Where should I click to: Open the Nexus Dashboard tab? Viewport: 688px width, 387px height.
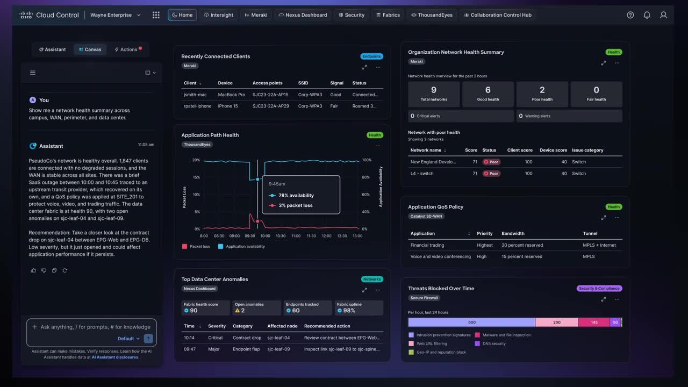tap(303, 15)
